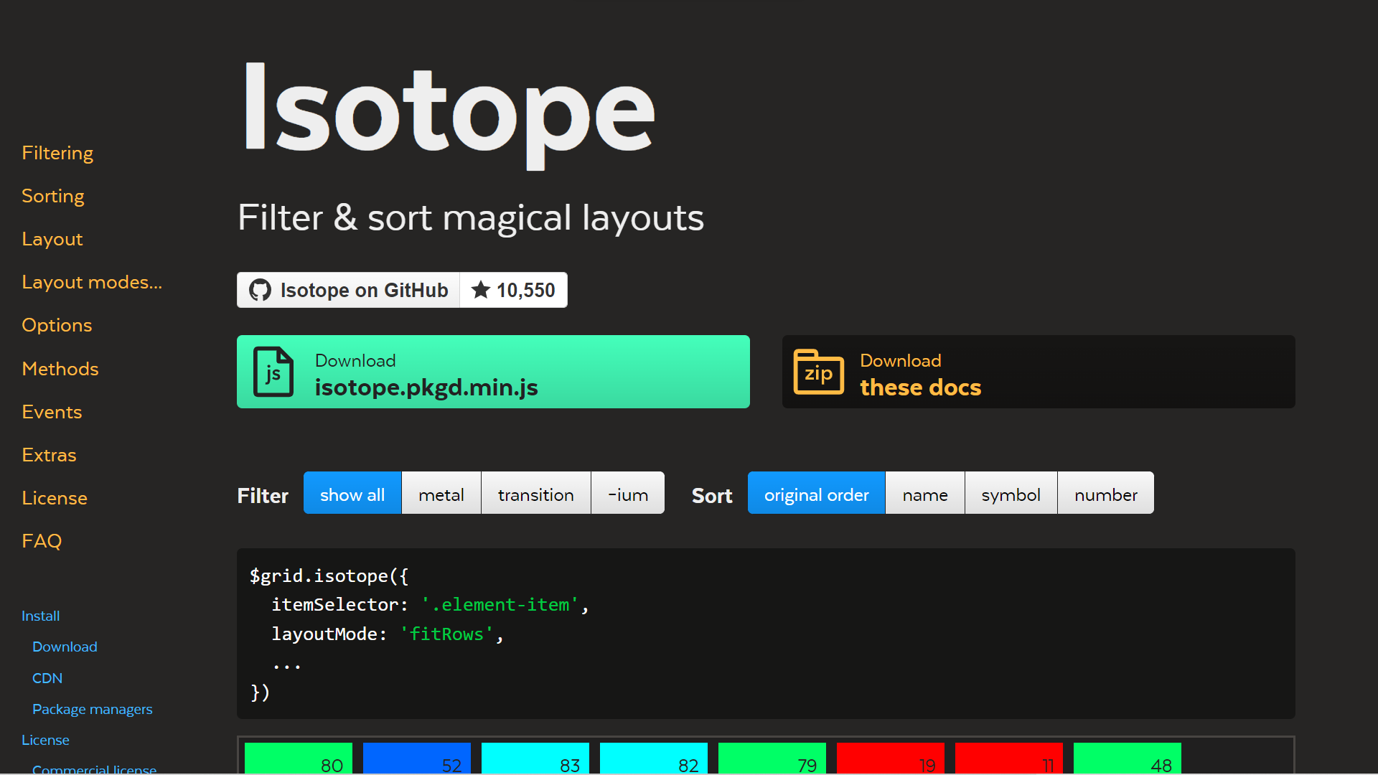Click the GitHub octocat icon
1378x775 pixels.
260,290
